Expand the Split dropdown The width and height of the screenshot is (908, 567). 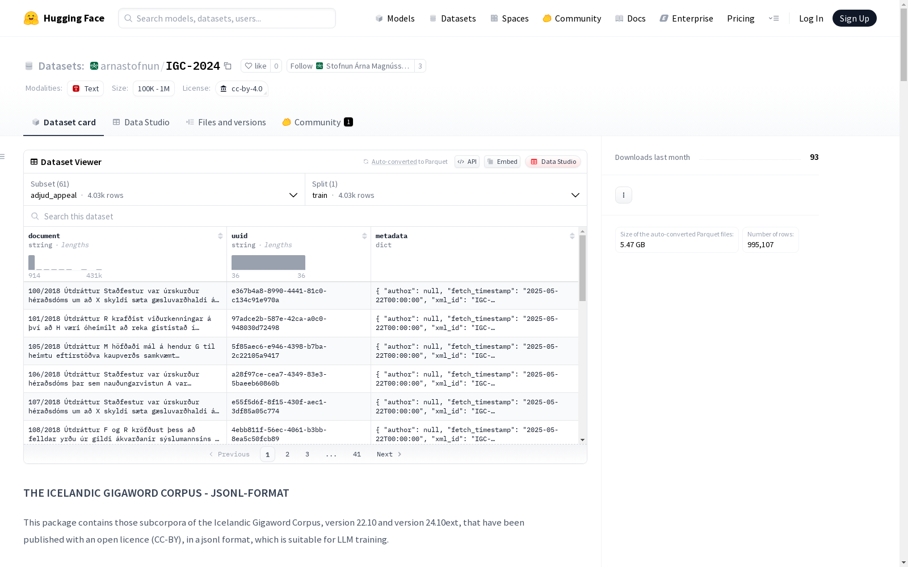point(446,189)
